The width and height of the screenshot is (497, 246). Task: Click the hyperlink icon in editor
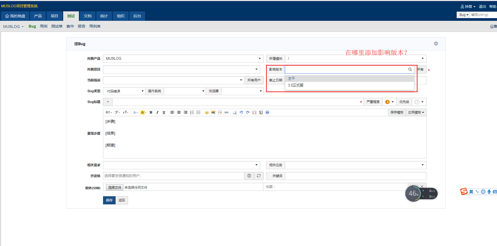(226, 112)
